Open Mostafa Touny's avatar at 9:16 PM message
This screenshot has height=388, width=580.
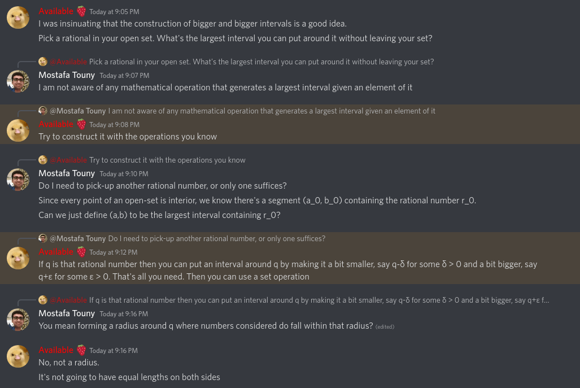pos(18,320)
